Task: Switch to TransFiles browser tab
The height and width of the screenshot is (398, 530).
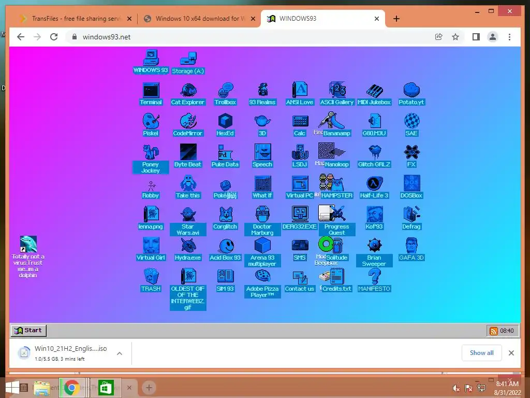Action: 75,19
